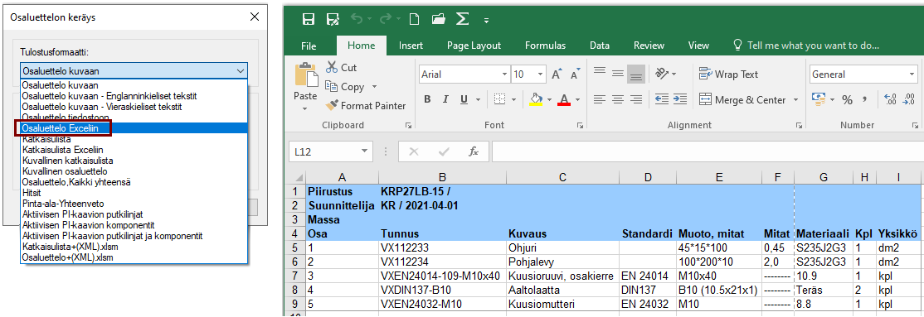924x317 pixels.
Task: Click the Save icon in Excel quick access toolbar
Action: point(309,19)
